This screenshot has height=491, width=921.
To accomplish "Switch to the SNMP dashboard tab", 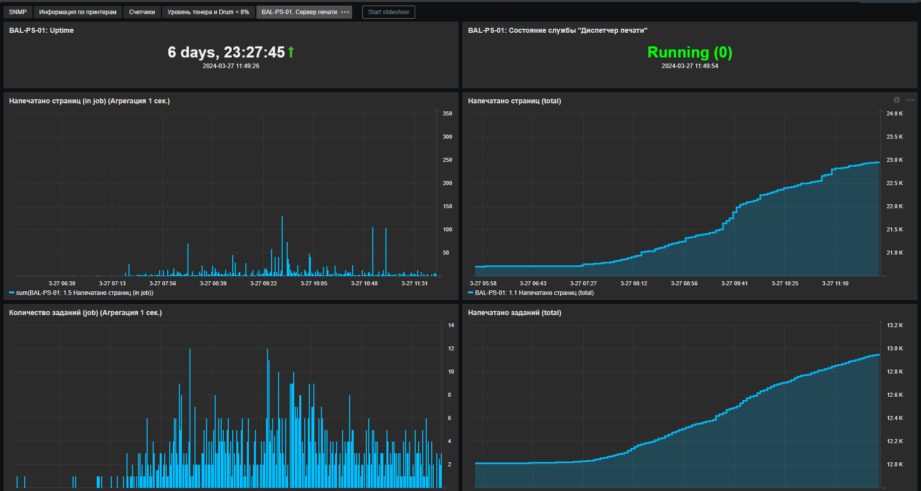I will point(18,12).
